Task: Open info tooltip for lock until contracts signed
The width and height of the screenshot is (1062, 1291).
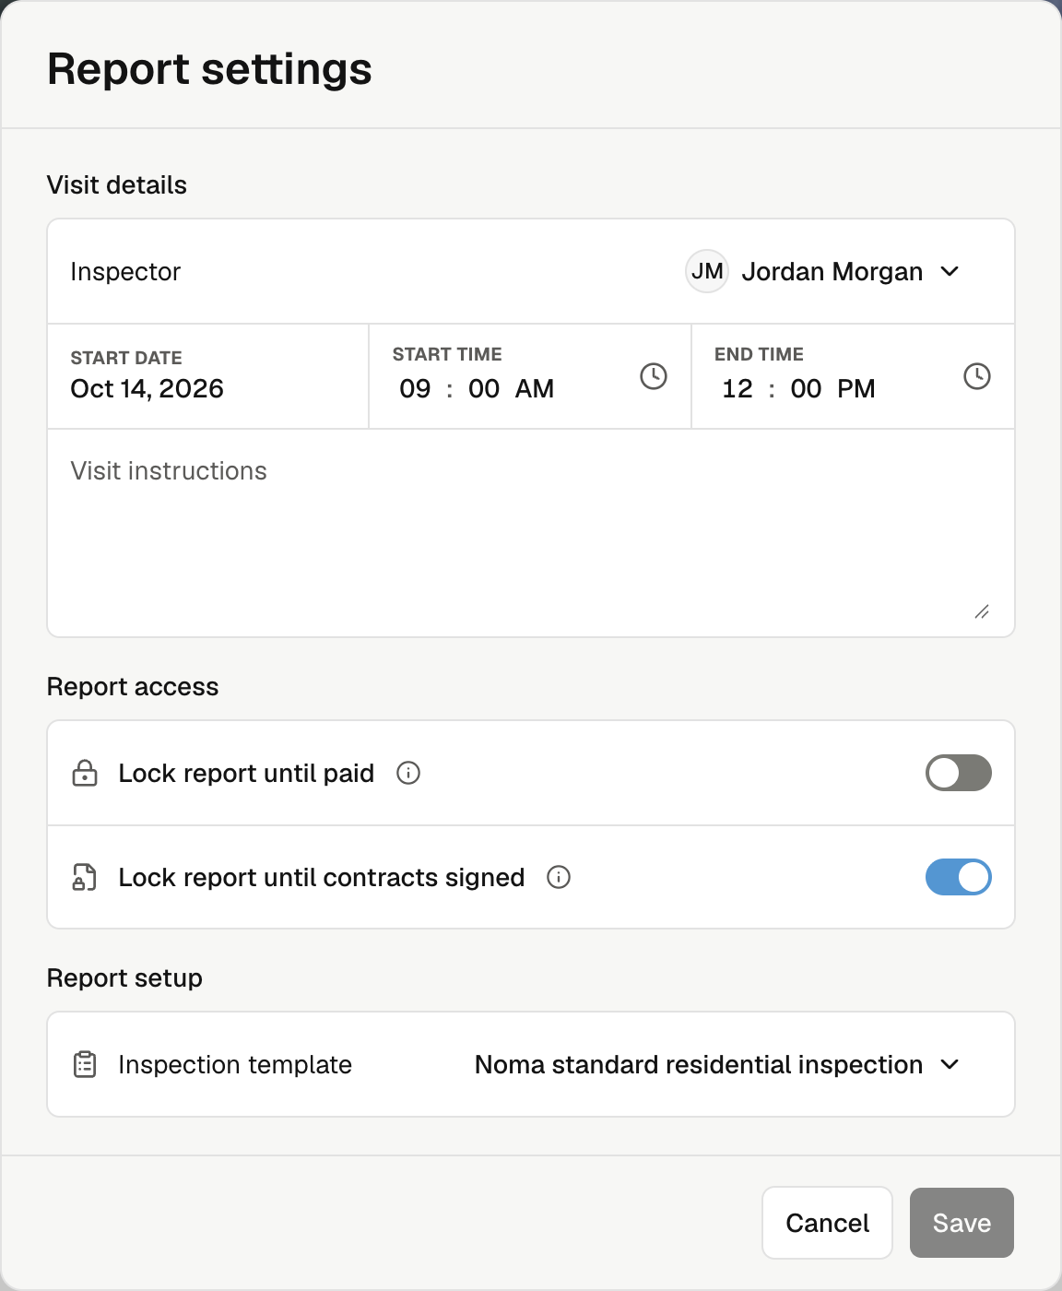Action: click(x=559, y=877)
